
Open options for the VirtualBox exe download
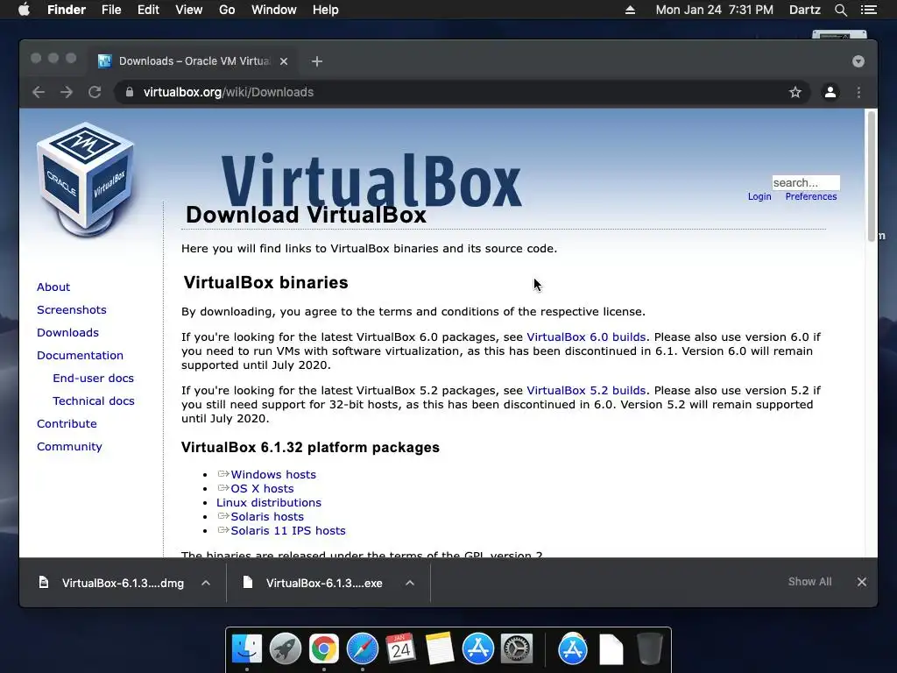(x=410, y=583)
